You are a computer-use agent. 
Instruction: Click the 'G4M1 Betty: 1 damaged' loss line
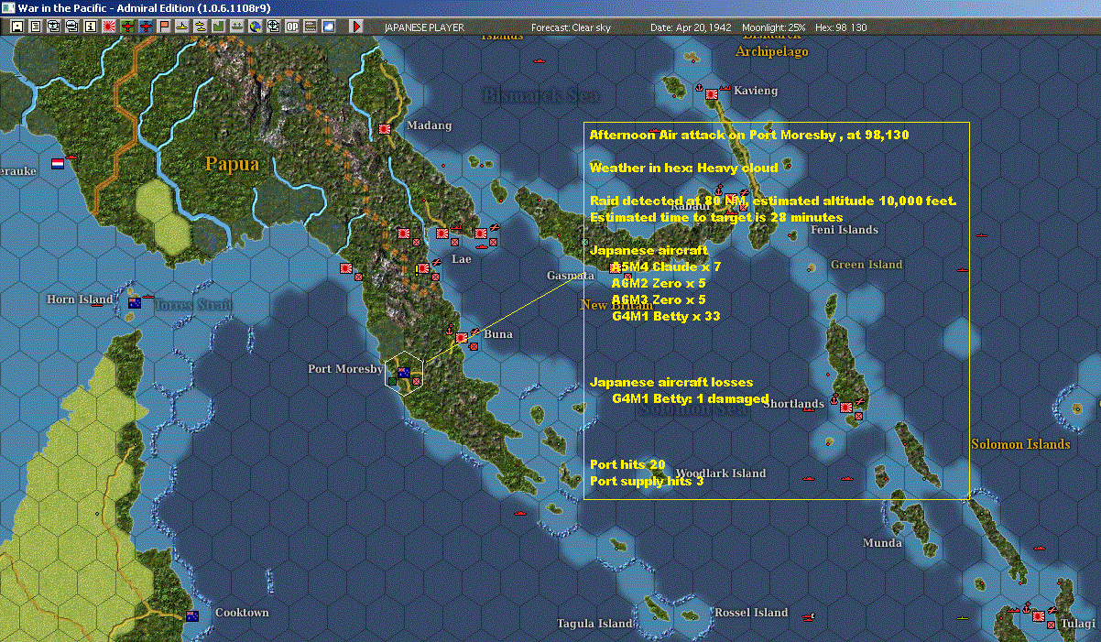point(691,398)
